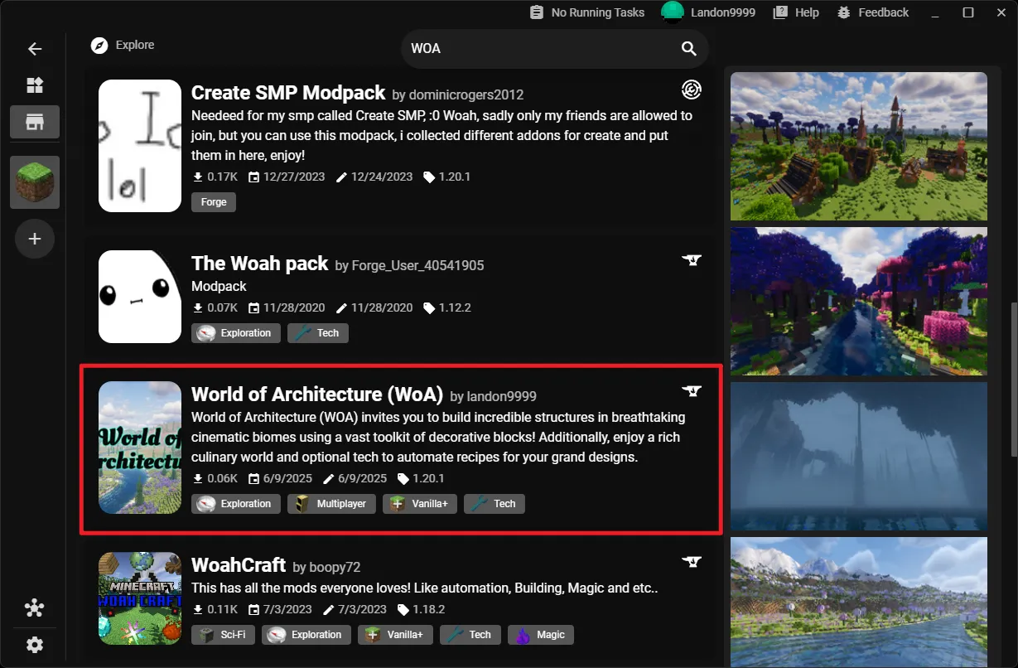Open author landon9999 link in modpack list

pyautogui.click(x=501, y=397)
